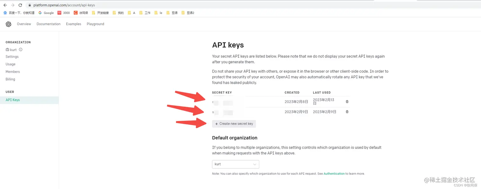The image size is (481, 189).
Task: Click the last used date 2023年2月13日
Action: click(x=324, y=101)
